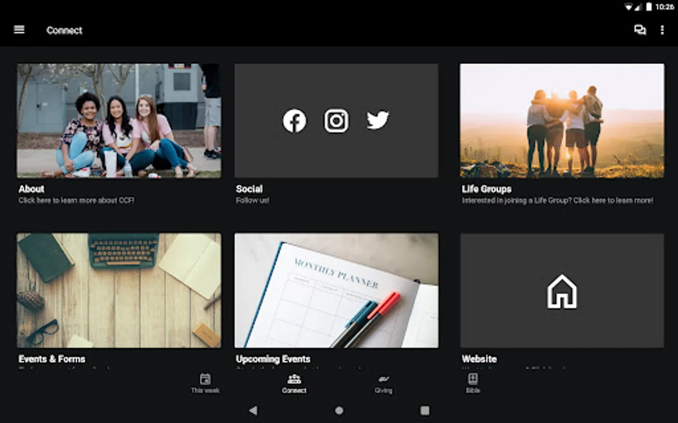
Task: Check the battery status icon
Action: 649,7
